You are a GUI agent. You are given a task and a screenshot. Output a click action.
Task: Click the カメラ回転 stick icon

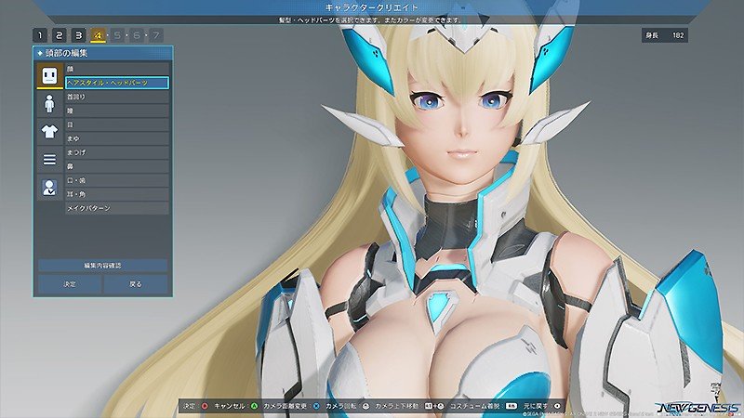coord(365,406)
